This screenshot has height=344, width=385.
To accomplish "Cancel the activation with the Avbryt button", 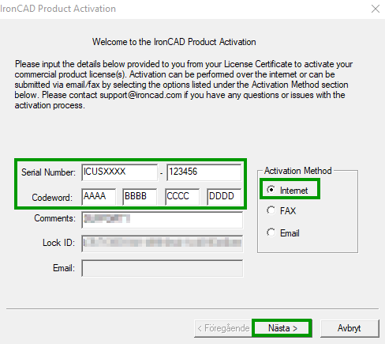I will tap(349, 328).
